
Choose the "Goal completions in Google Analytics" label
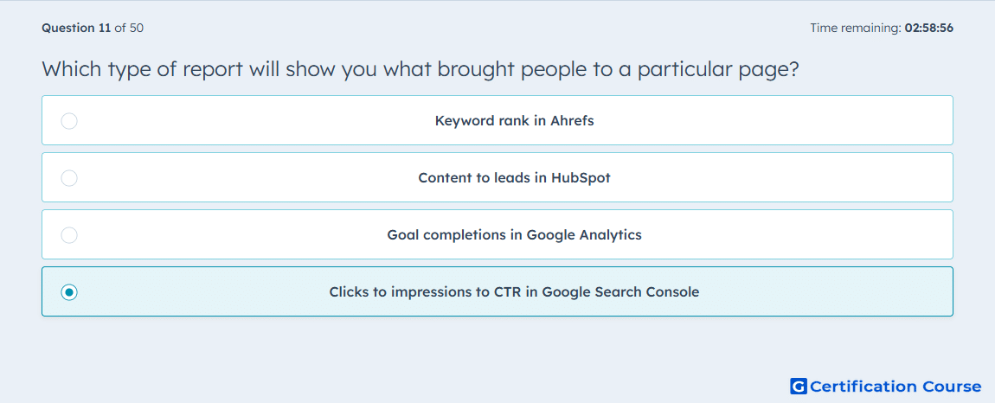tap(514, 235)
